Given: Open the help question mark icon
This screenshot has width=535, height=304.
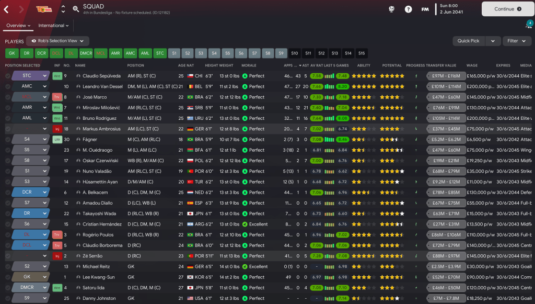Looking at the screenshot, I should [x=408, y=9].
